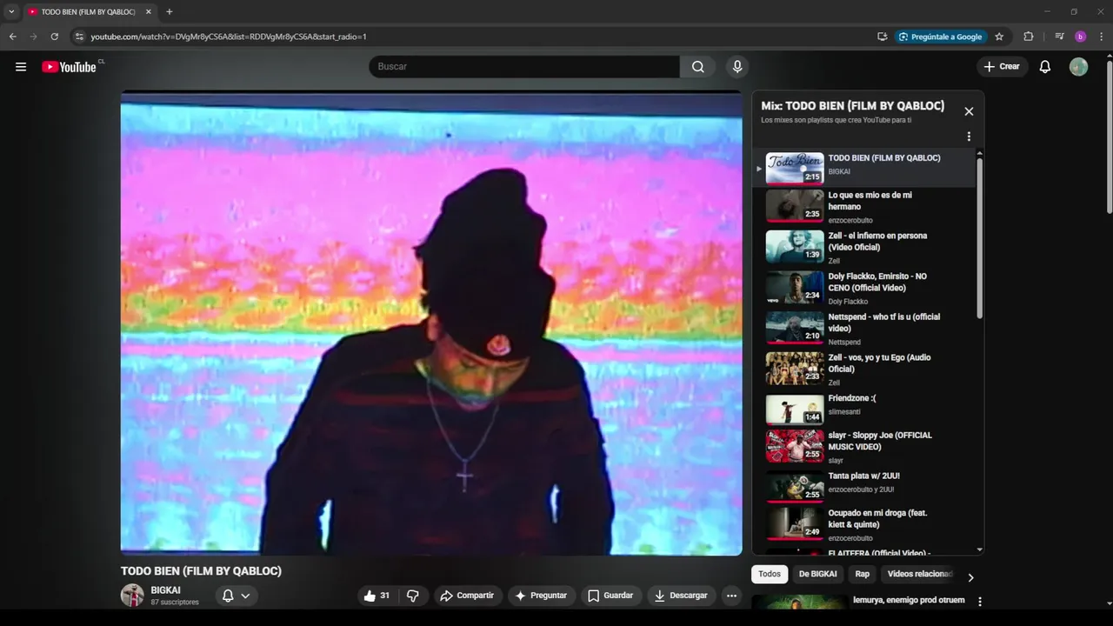Click the video player to pause

pos(431,323)
